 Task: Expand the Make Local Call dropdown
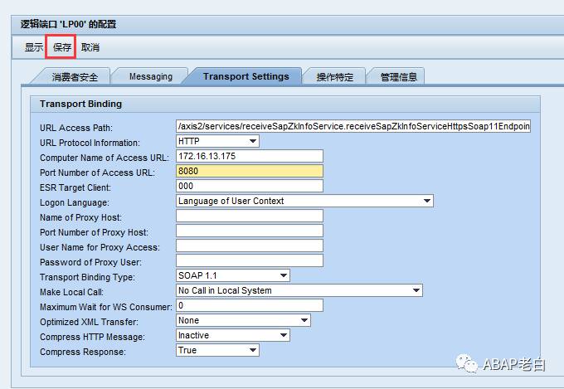coord(299,290)
